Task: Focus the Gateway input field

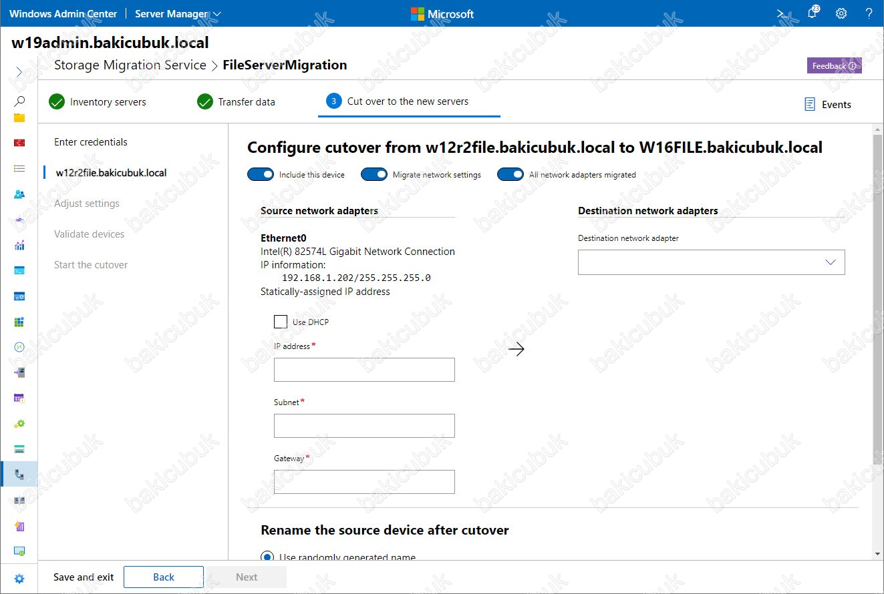Action: (x=364, y=482)
